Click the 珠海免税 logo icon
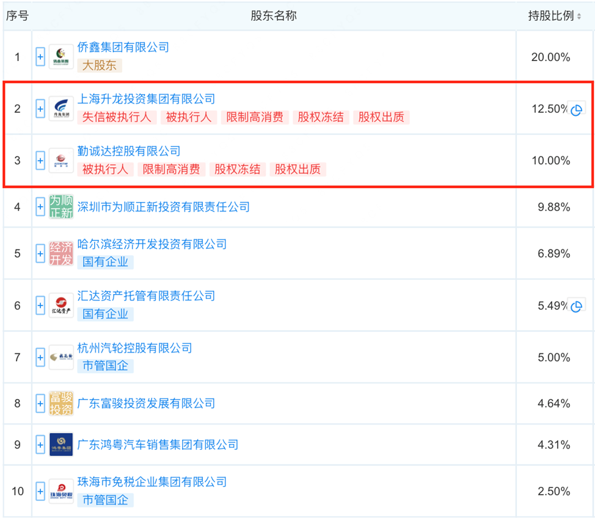The image size is (595, 521). tap(61, 491)
